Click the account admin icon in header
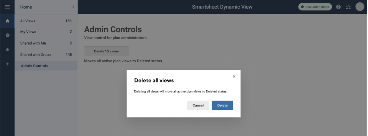The width and height of the screenshot is (368, 136). (348, 7)
